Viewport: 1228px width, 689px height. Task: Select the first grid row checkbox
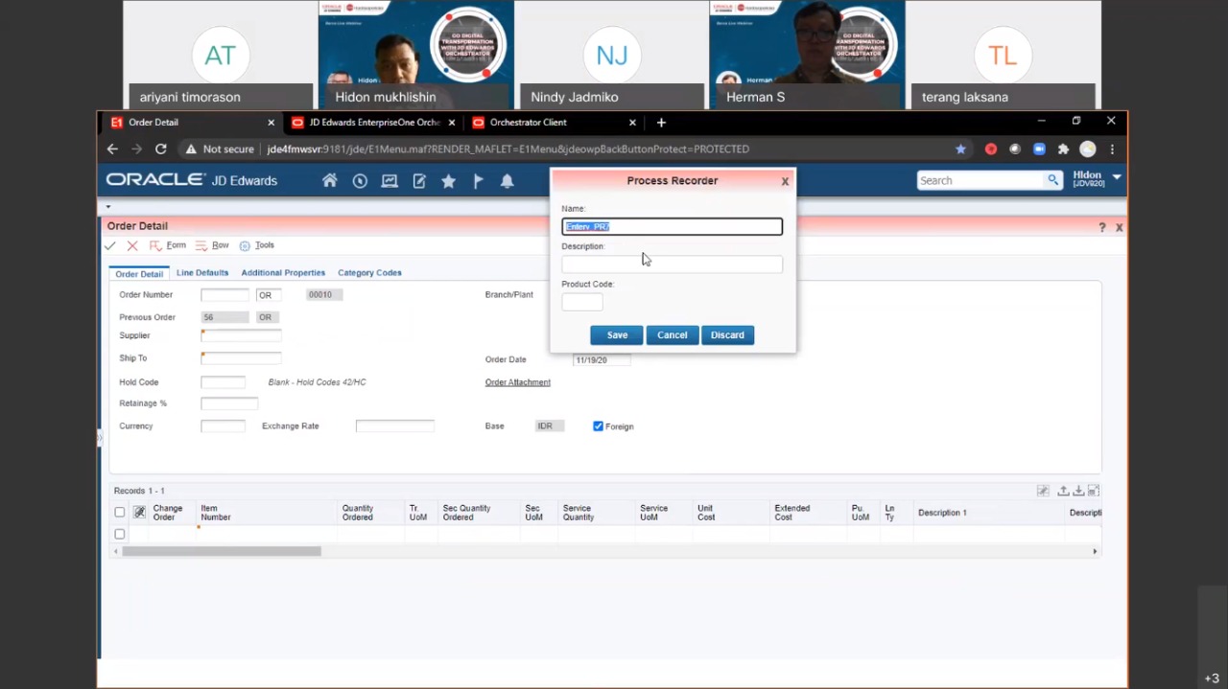click(120, 534)
